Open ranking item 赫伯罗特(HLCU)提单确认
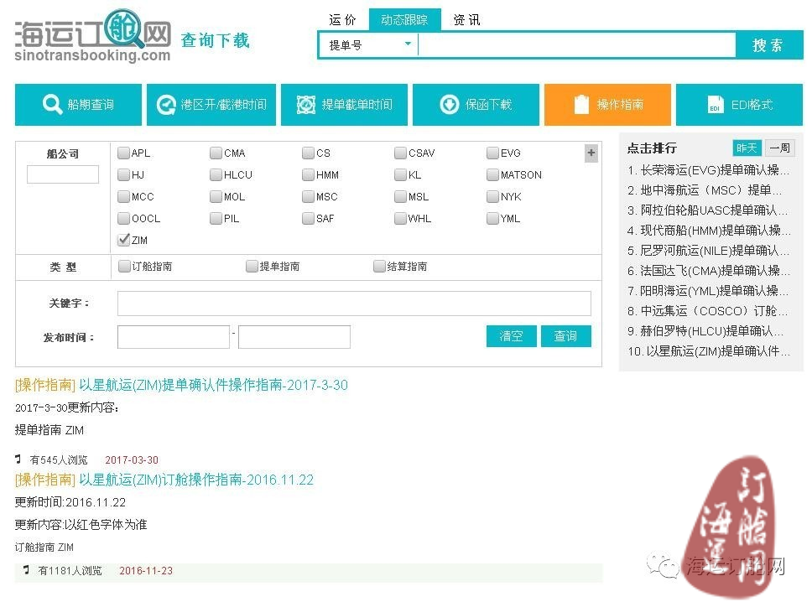Image resolution: width=812 pixels, height=602 pixels. click(x=705, y=330)
